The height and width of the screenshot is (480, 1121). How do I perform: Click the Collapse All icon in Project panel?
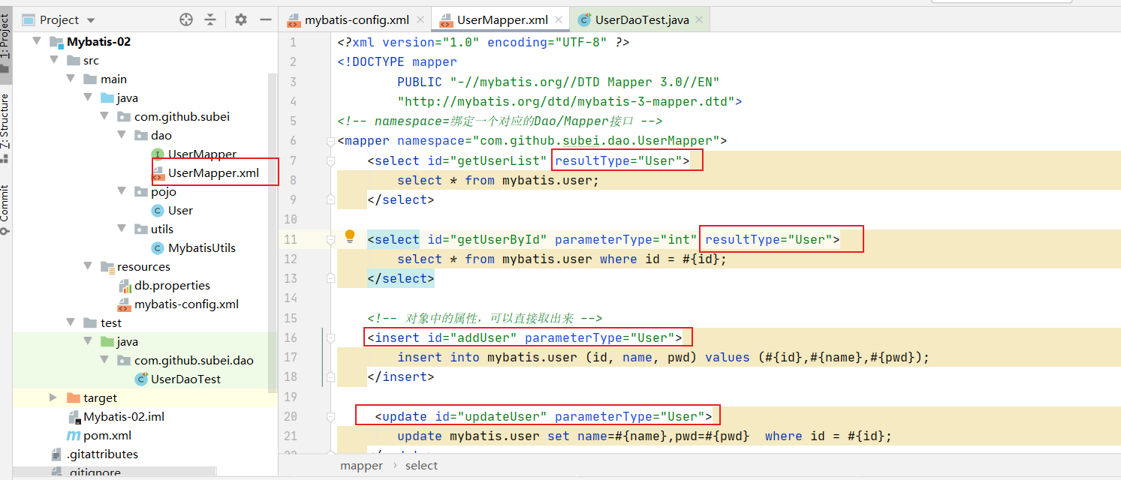point(210,20)
